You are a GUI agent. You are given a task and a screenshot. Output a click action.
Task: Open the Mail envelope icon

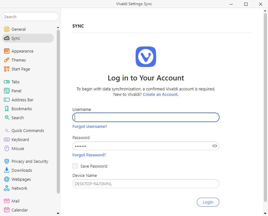click(x=6, y=201)
